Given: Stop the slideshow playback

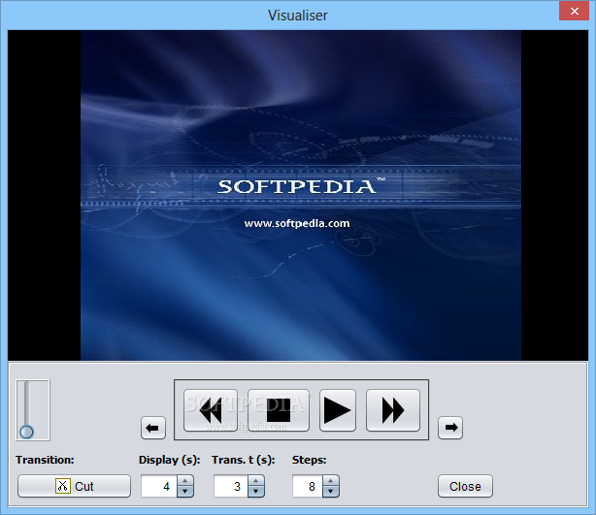Looking at the screenshot, I should tap(279, 410).
